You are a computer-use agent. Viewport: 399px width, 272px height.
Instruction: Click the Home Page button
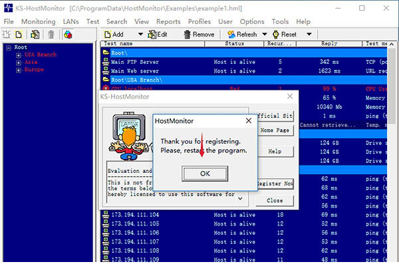[x=275, y=130]
